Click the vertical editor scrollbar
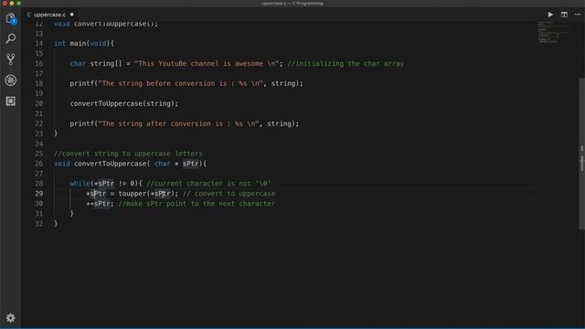The image size is (585, 329). (x=581, y=154)
